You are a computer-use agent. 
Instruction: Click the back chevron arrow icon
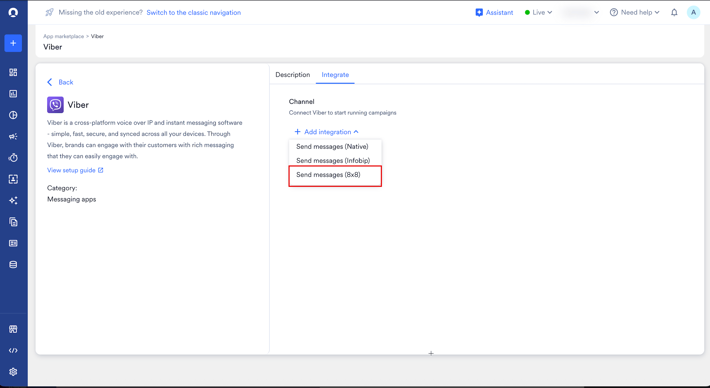[50, 82]
